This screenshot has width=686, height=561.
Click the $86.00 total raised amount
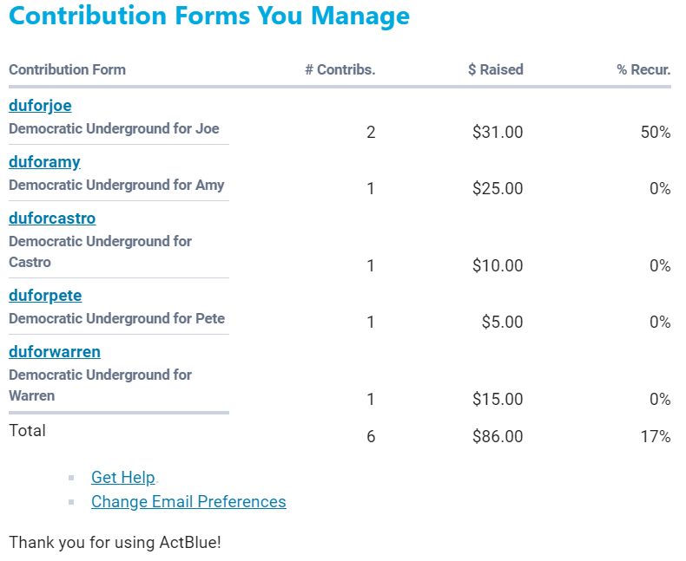point(498,437)
